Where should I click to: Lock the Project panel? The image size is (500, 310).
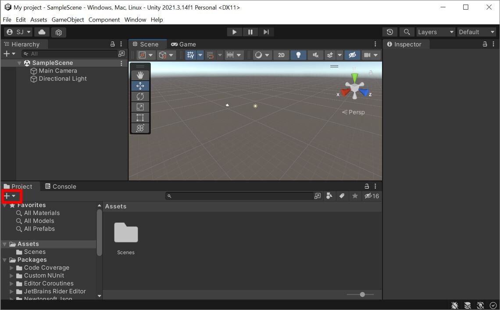click(x=367, y=186)
